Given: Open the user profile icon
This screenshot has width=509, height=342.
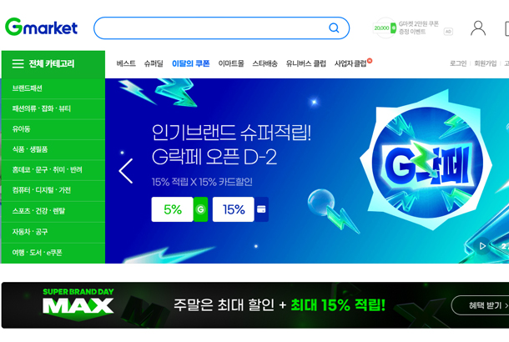Looking at the screenshot, I should point(478,28).
